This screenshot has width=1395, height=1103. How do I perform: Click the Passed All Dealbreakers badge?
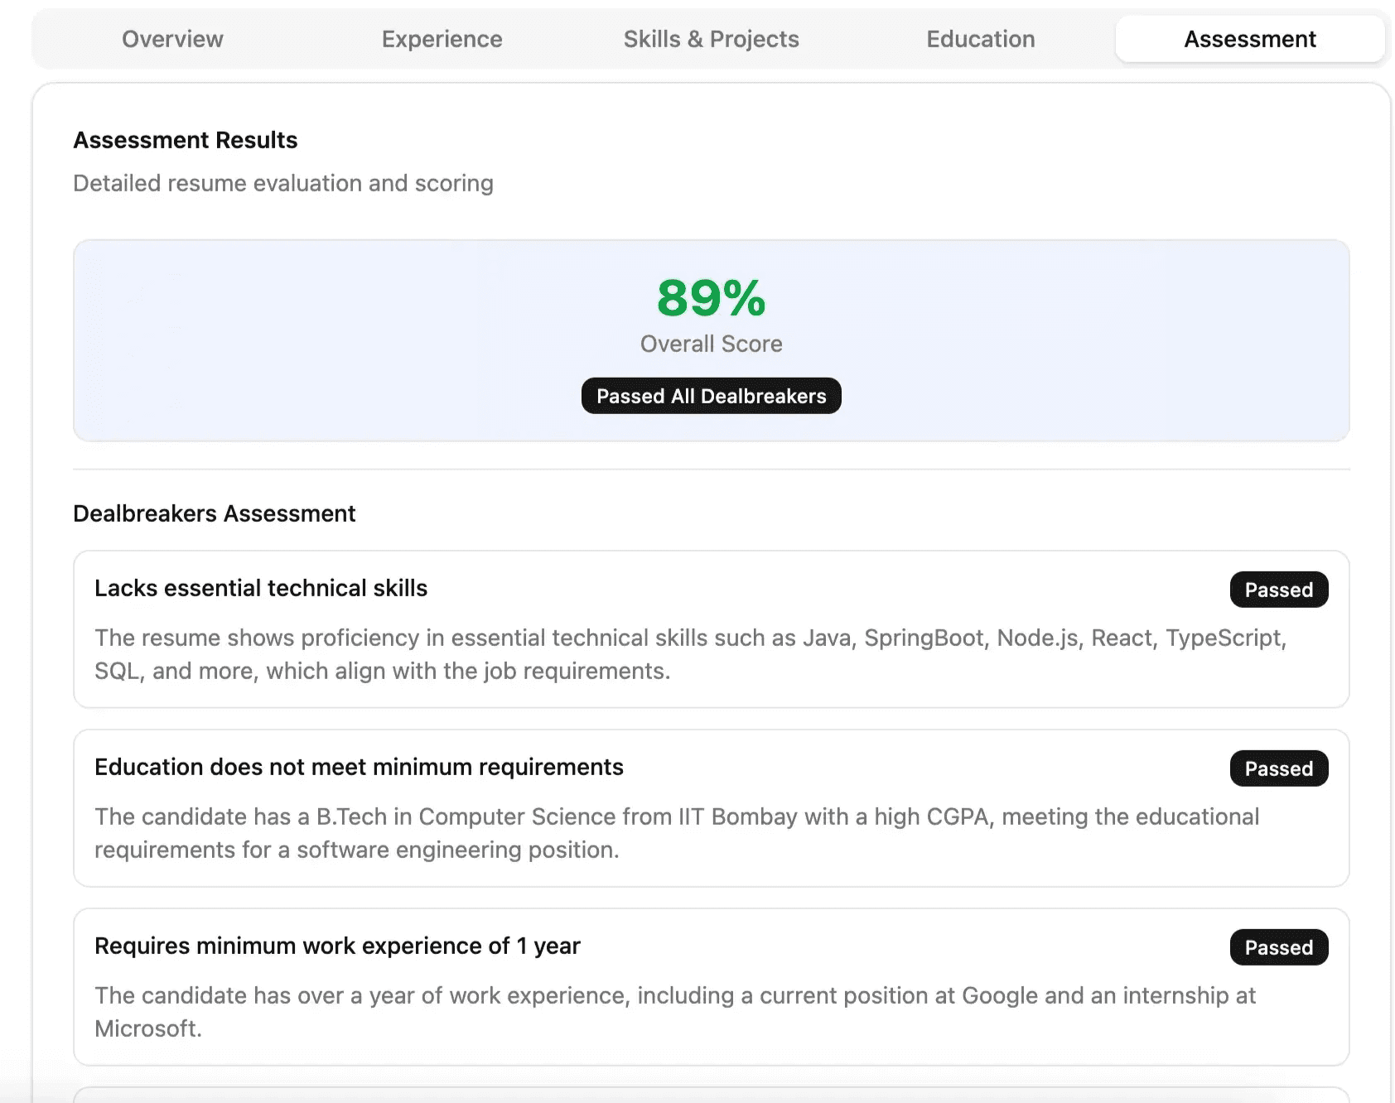(711, 396)
